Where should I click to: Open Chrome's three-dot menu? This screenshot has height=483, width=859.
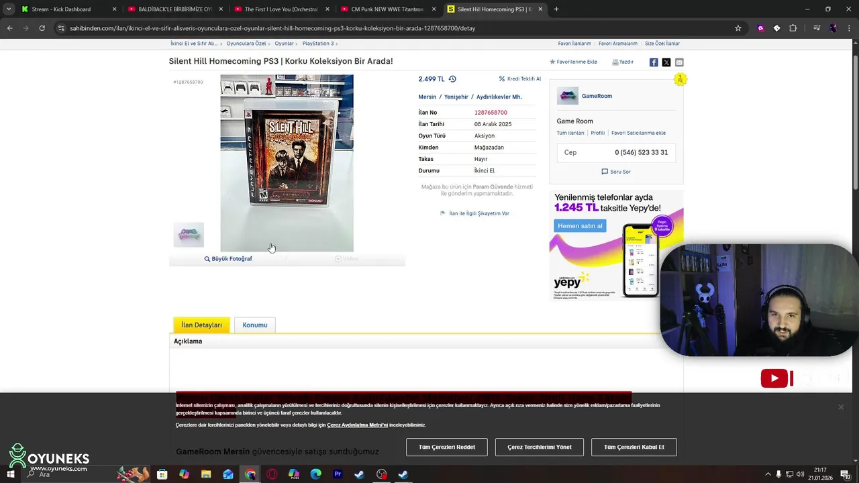849,28
